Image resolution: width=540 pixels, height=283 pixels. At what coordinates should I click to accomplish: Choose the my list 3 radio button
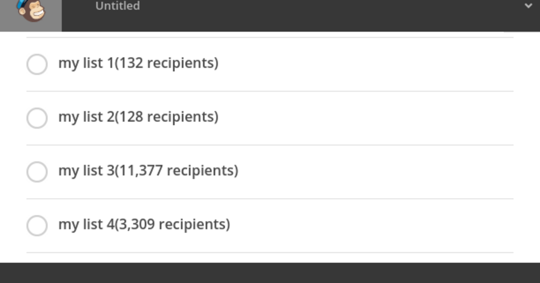(37, 172)
